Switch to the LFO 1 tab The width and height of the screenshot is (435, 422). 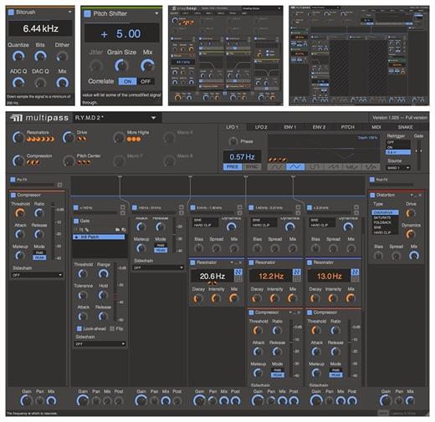[232, 127]
